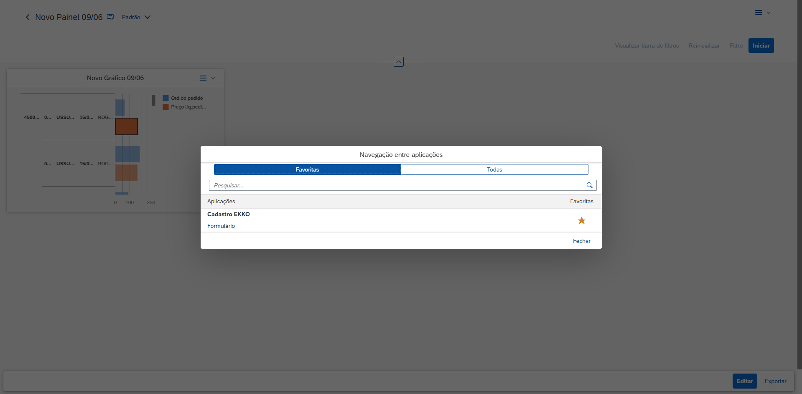Image resolution: width=802 pixels, height=394 pixels.
Task: Collapse the header with the up-arrow toggle
Action: [x=399, y=62]
